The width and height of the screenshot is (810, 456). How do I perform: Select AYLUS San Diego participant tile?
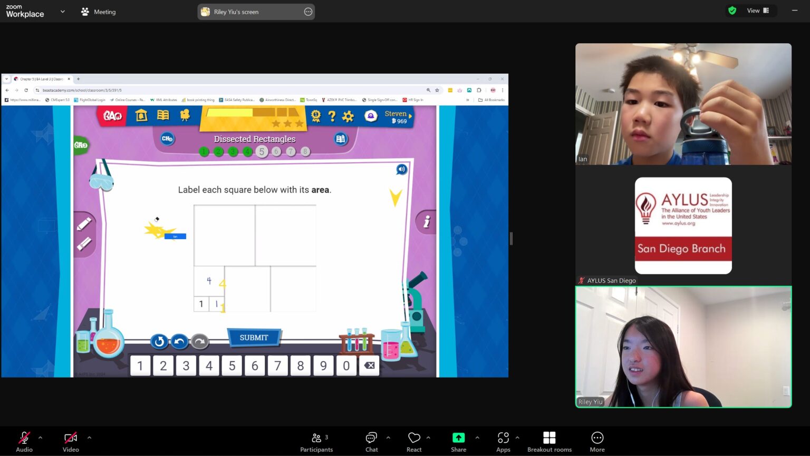click(x=683, y=225)
